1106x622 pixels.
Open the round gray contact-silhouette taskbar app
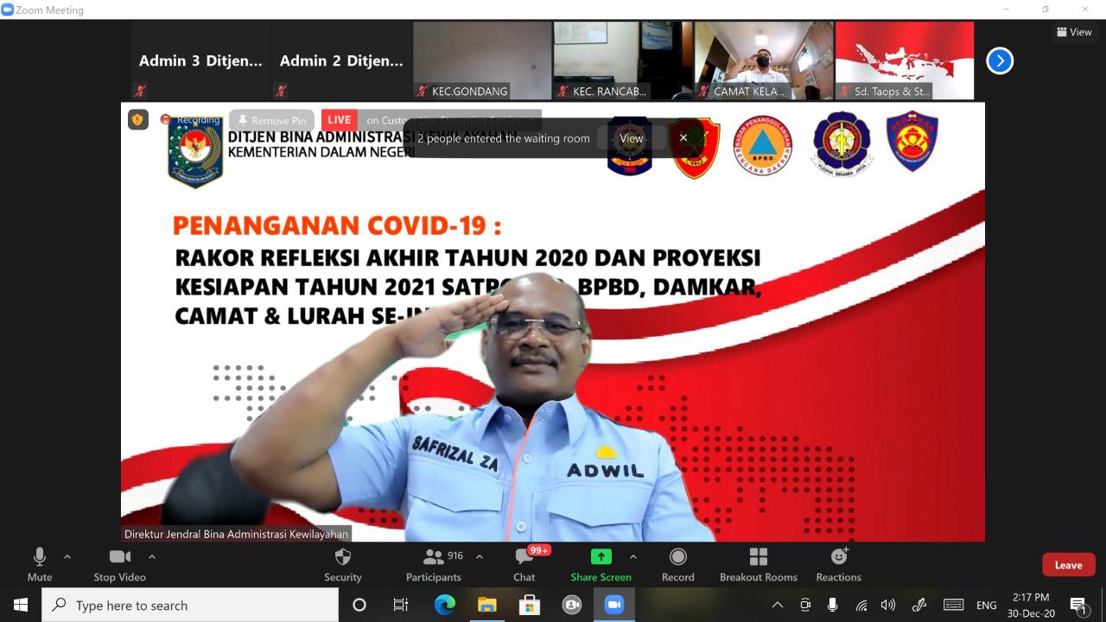tap(572, 605)
